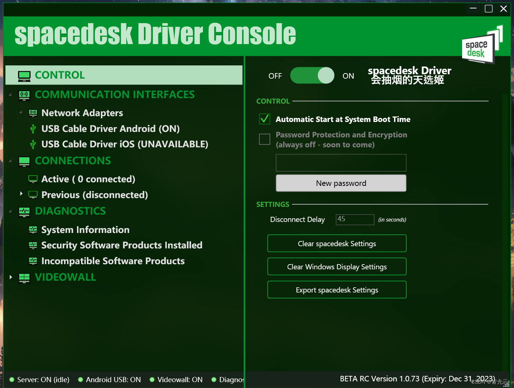Click the USB Cable Driver Android icon

(33, 129)
